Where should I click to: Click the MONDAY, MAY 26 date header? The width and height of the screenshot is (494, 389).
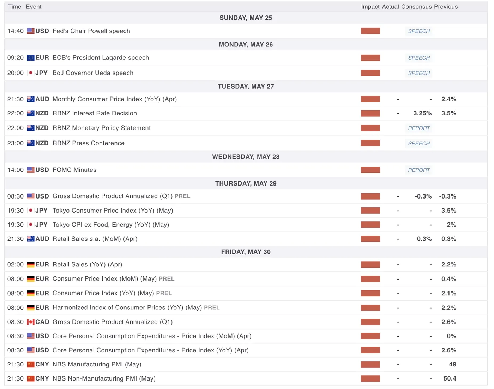coord(246,45)
